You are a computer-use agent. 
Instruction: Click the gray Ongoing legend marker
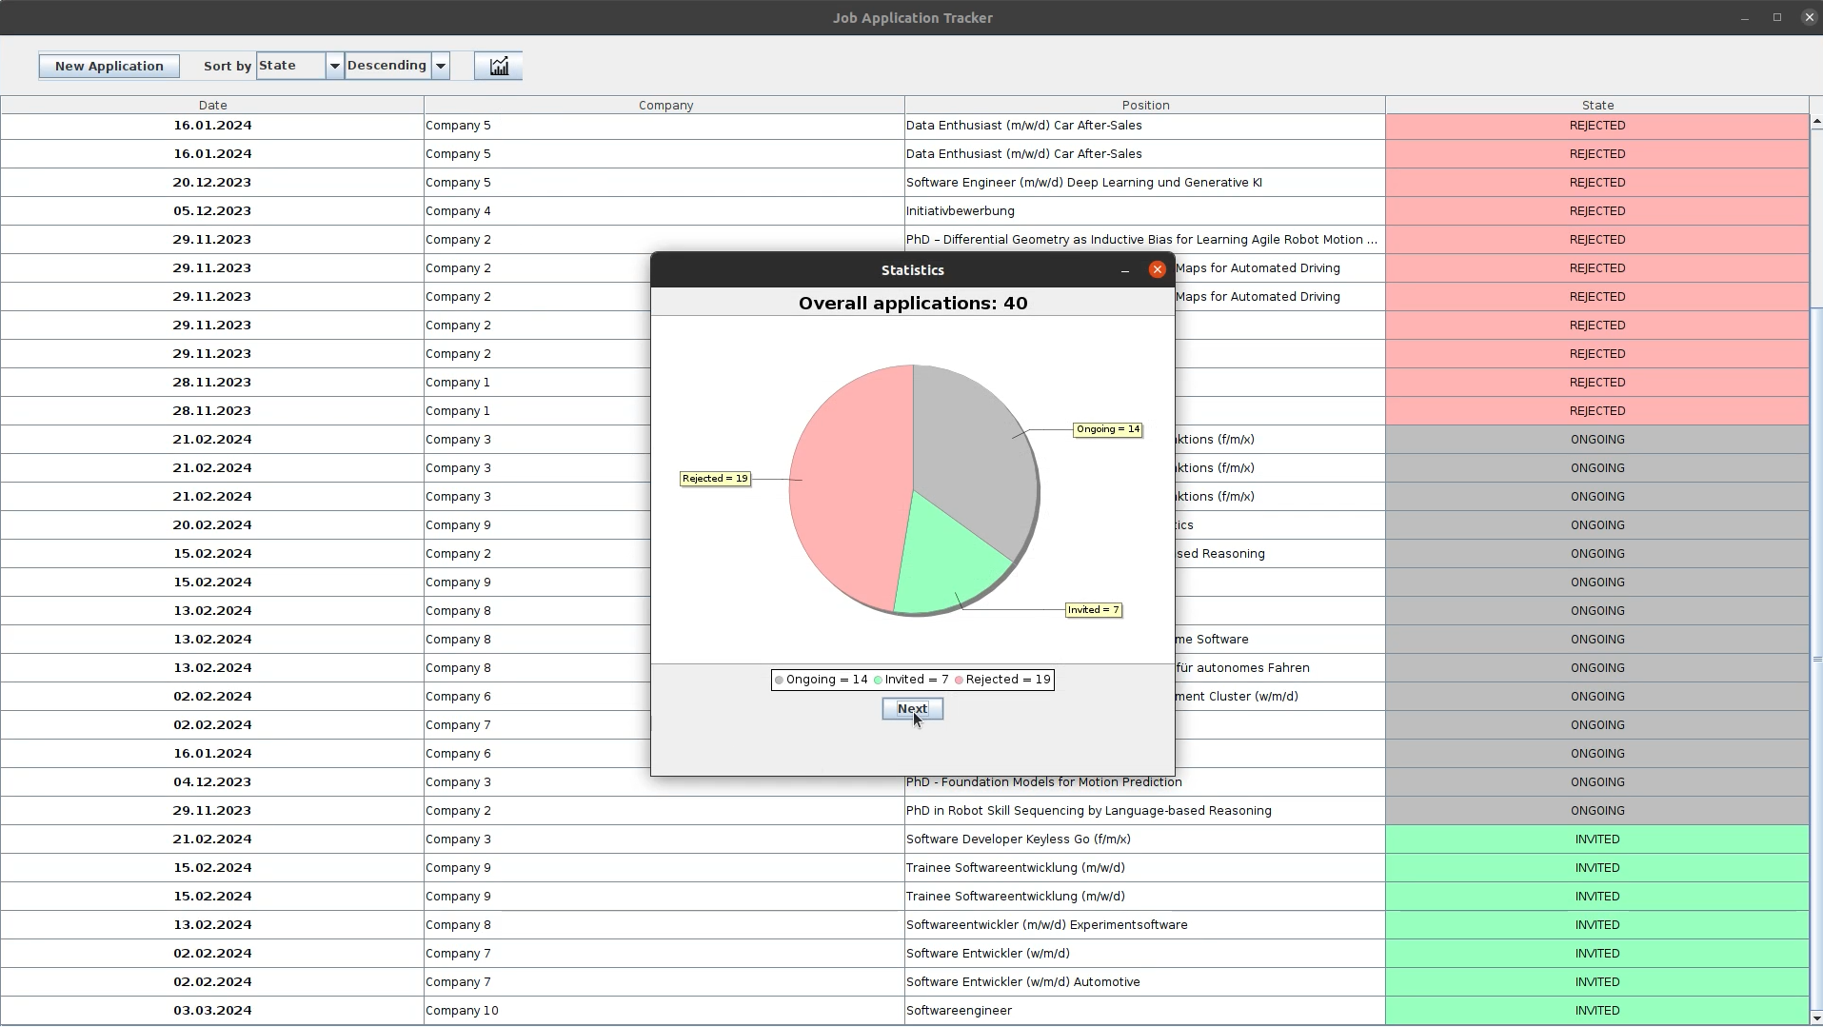pos(779,680)
